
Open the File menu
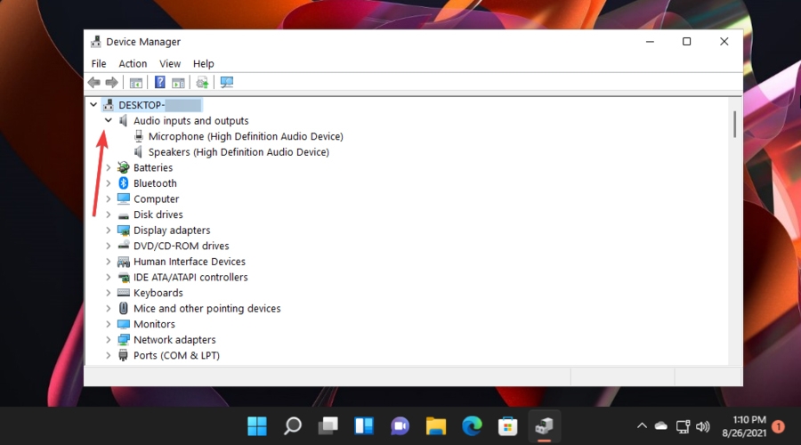coord(99,63)
